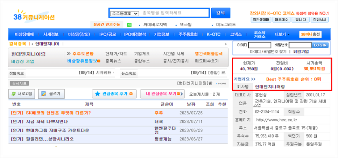Click the 매도매수 button at top right
This screenshot has width=338, height=158.
click(x=282, y=20)
